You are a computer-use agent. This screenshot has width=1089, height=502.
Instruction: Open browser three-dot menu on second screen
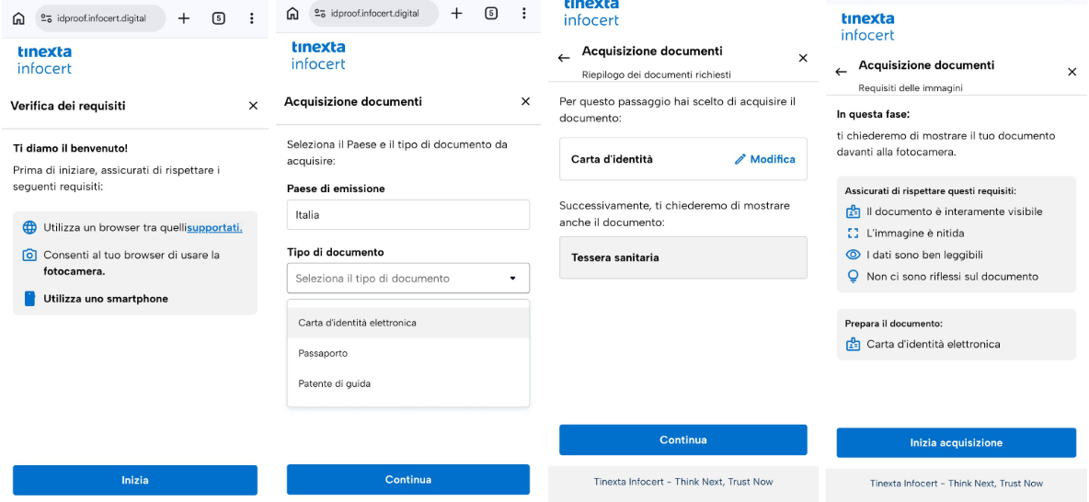[523, 13]
